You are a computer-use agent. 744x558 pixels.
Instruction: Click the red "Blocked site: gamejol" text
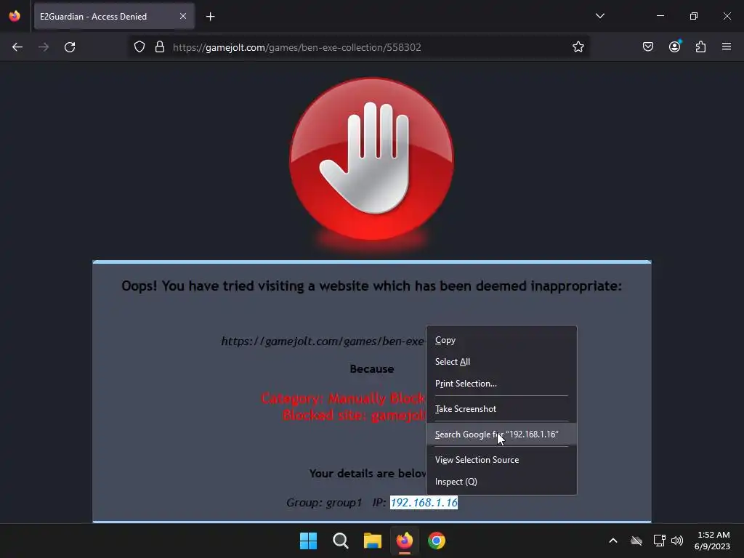pos(354,415)
